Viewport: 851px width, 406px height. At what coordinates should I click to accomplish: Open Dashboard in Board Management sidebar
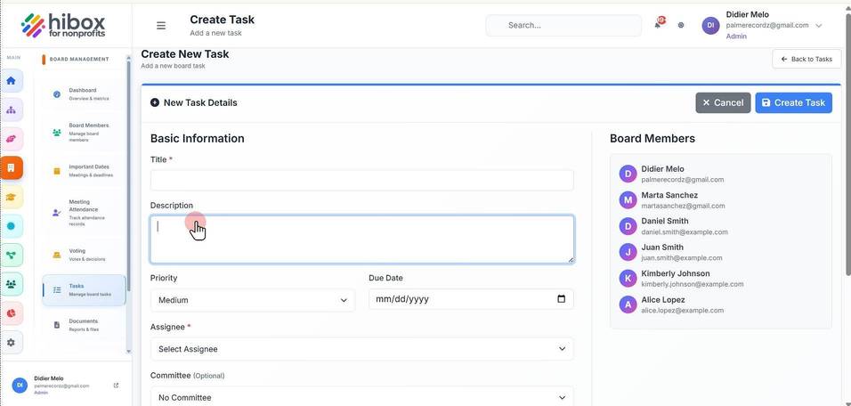(84, 94)
